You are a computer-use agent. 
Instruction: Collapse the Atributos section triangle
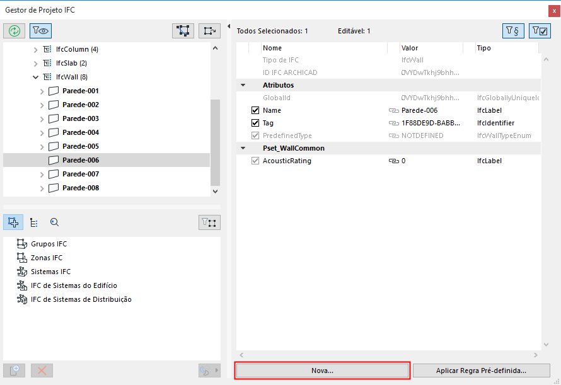pos(243,85)
